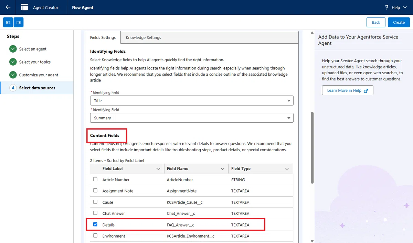Image resolution: width=413 pixels, height=243 pixels.
Task: Click the New Agent title text
Action: pyautogui.click(x=83, y=7)
